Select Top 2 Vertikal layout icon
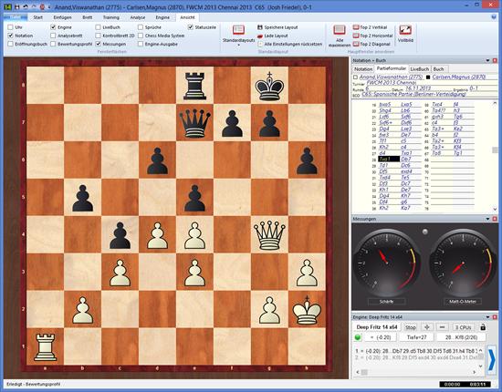Screen dimensions: 502x392 coord(356,27)
